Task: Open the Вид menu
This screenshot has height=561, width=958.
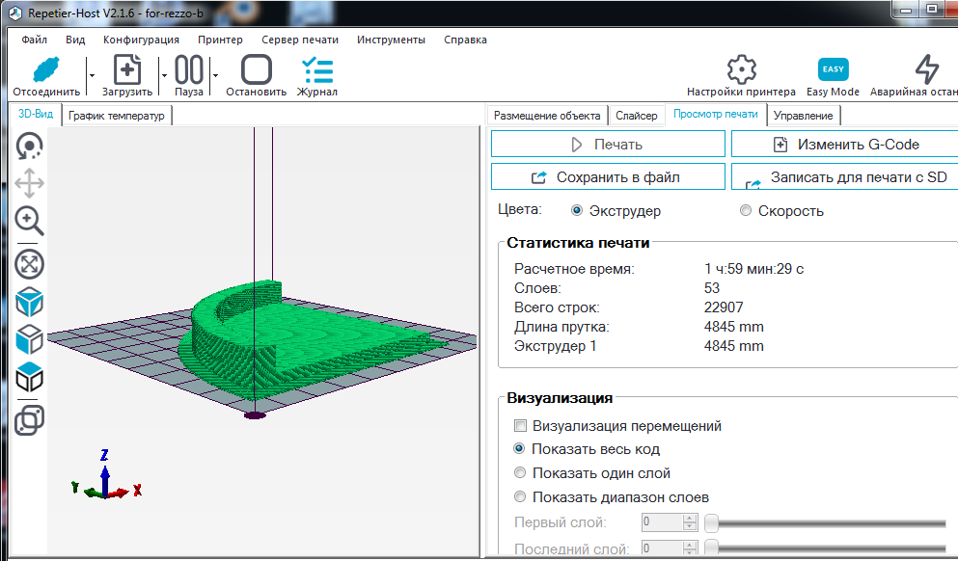Action: (x=75, y=40)
